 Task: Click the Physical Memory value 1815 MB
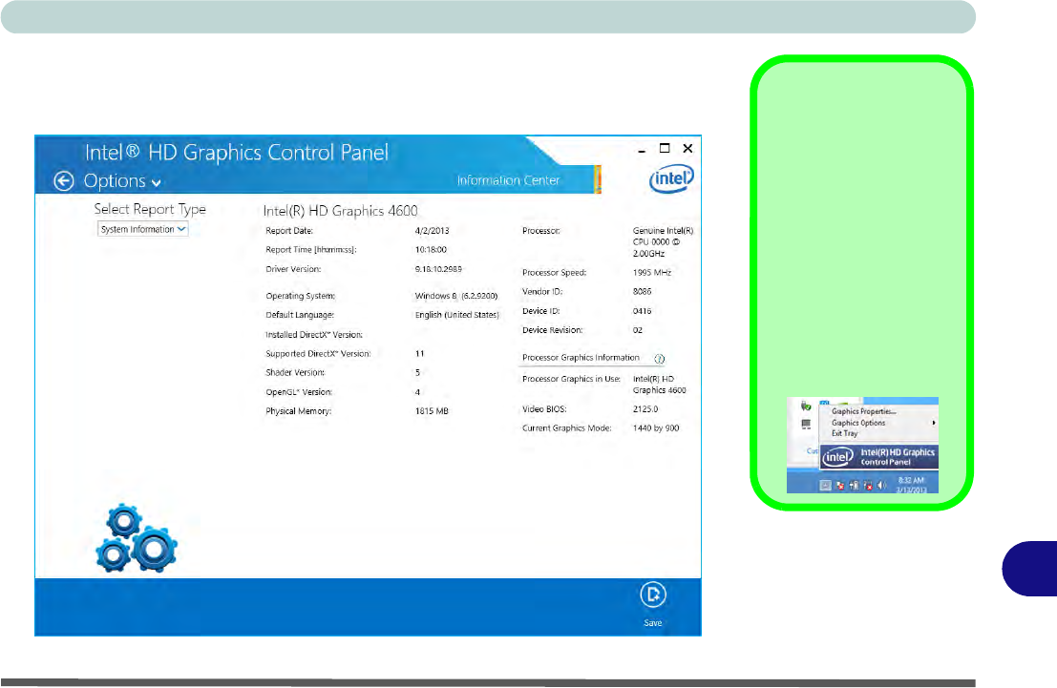click(x=432, y=411)
